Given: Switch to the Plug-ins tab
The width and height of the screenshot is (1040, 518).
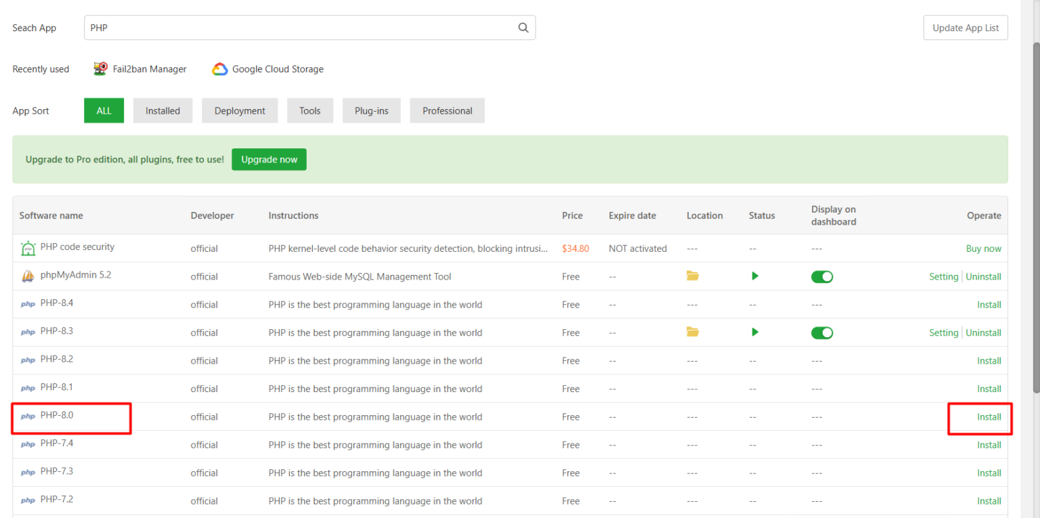Looking at the screenshot, I should pos(371,110).
